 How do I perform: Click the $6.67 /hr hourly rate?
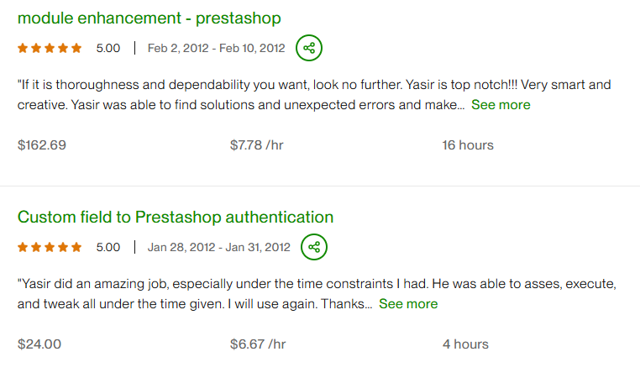[x=258, y=344]
